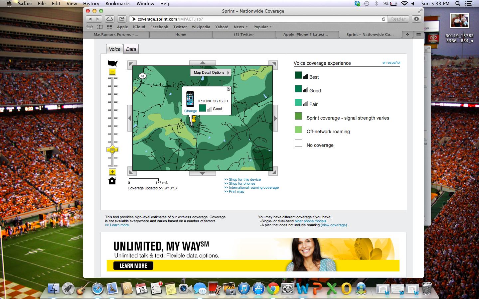Pan map toward the lower-right corner arrow
The image size is (479, 299).
[273, 171]
